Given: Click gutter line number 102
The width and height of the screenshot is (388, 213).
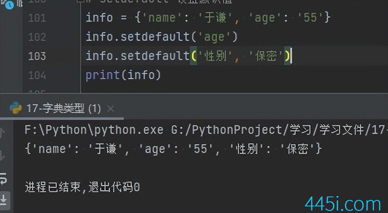Looking at the screenshot, I should [x=37, y=37].
